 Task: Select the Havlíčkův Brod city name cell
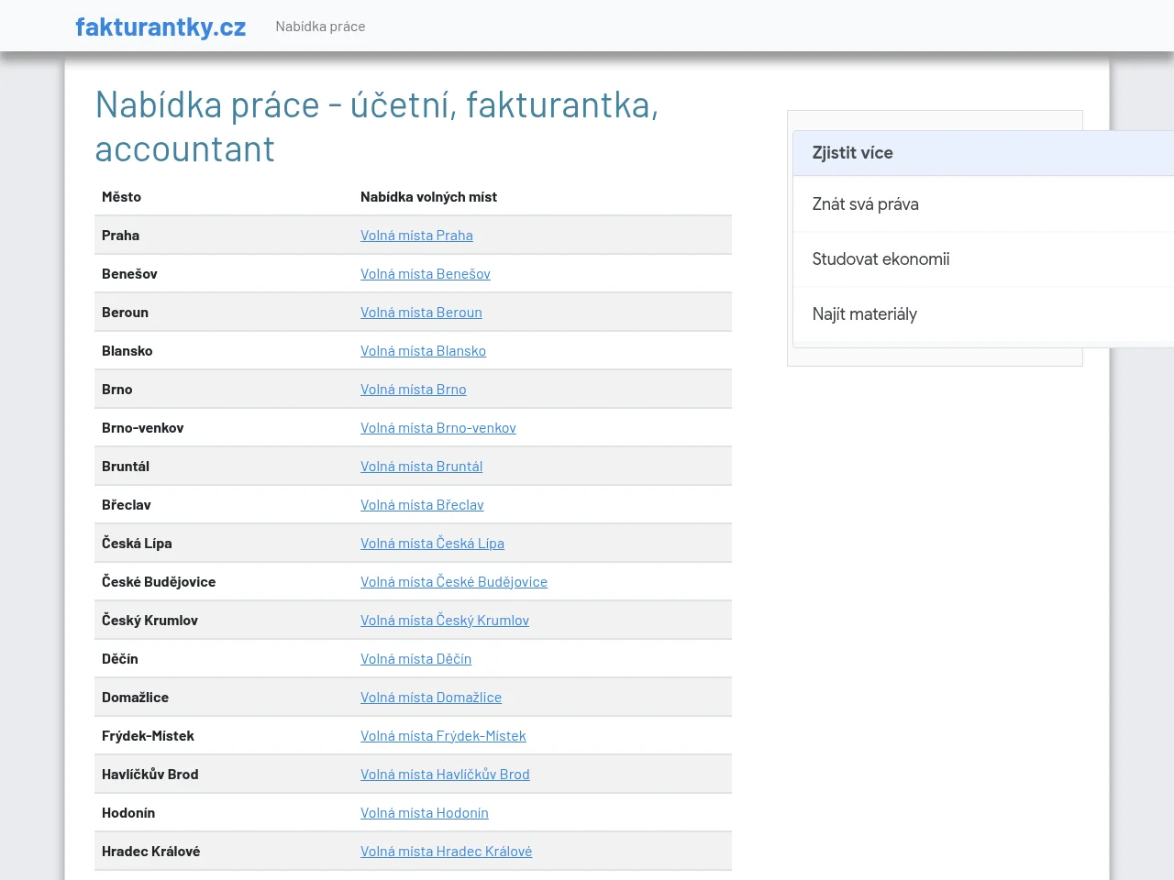coord(224,775)
